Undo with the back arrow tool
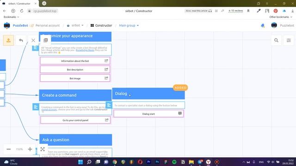Screen dimensions: 296x166 point(21,40)
